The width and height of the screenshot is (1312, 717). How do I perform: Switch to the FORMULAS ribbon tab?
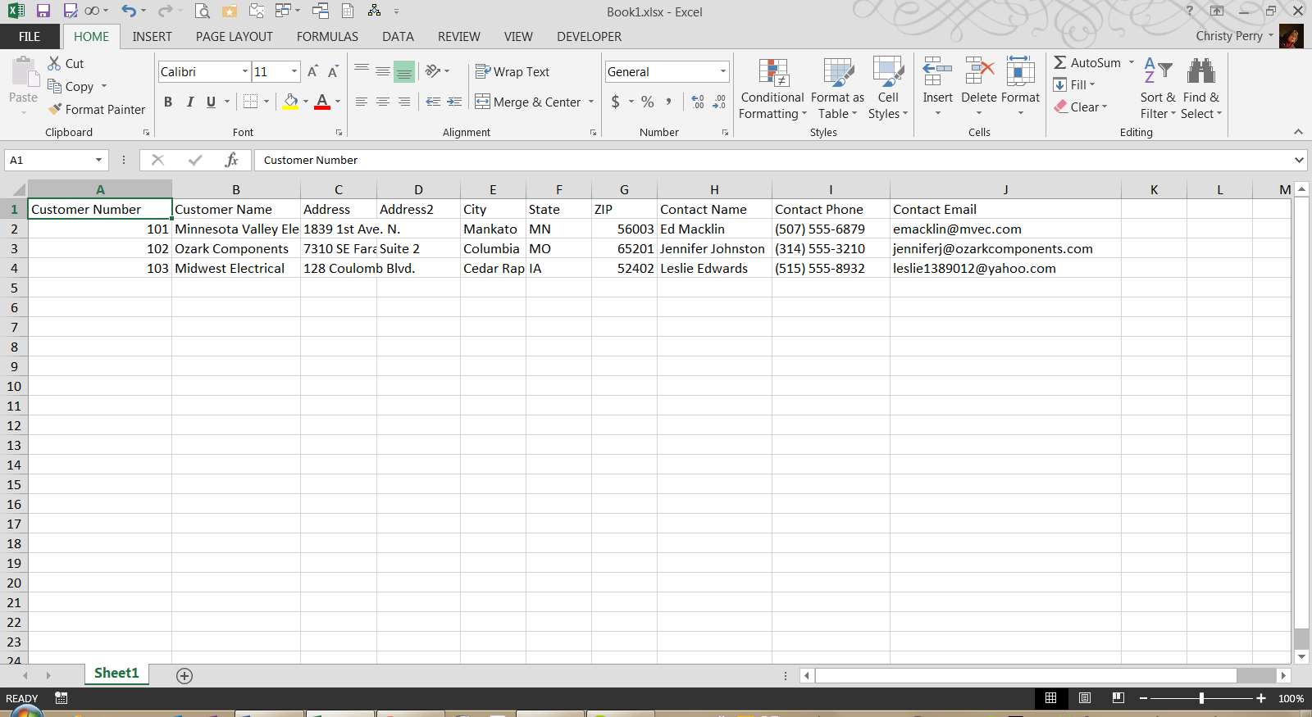tap(327, 37)
